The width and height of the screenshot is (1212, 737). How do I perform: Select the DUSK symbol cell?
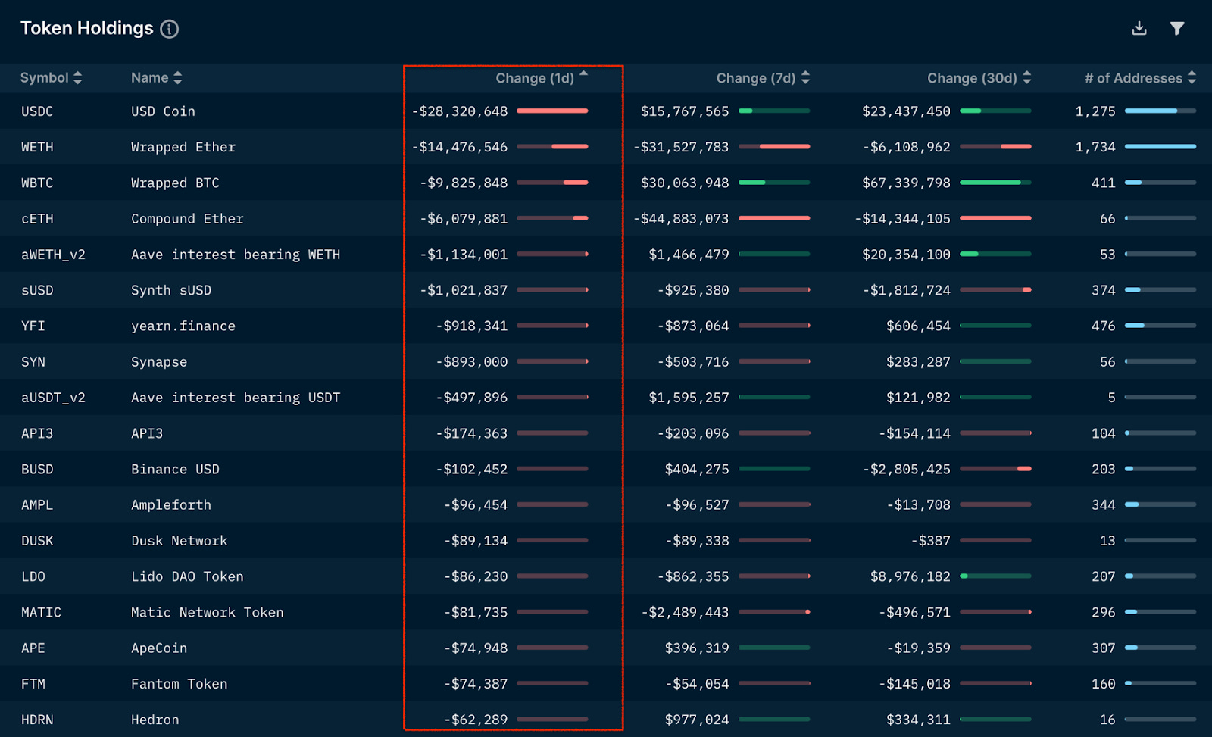(37, 541)
